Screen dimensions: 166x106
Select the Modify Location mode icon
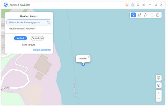click(133, 15)
